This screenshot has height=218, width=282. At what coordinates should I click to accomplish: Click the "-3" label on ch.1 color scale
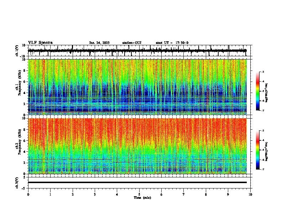(262, 72)
